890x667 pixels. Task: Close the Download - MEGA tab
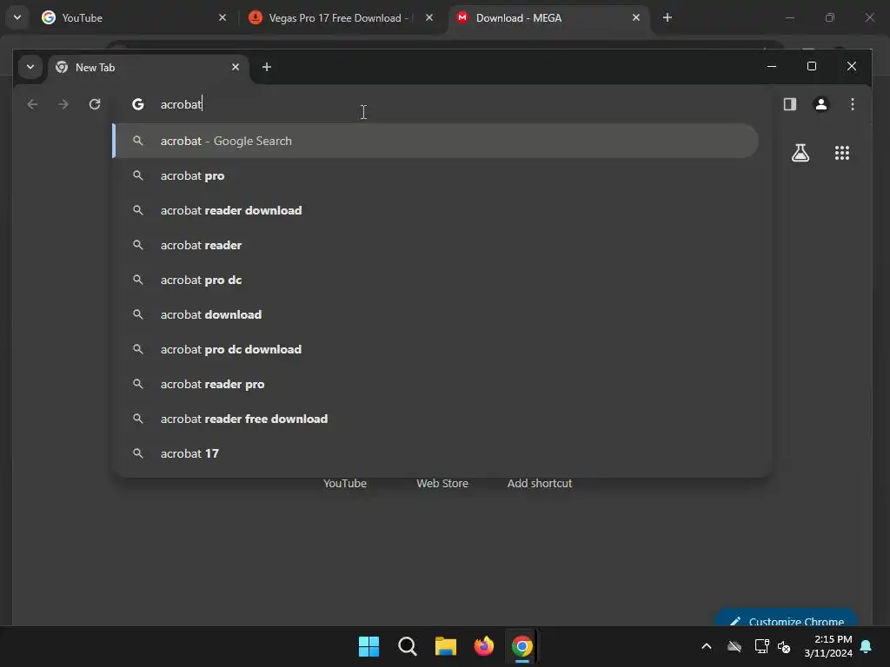coord(635,17)
